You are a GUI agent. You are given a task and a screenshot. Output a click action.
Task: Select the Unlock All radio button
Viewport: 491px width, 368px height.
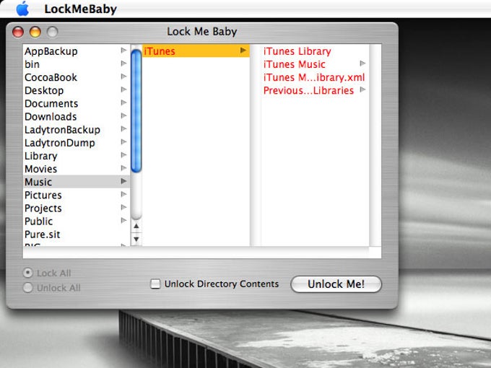(28, 288)
